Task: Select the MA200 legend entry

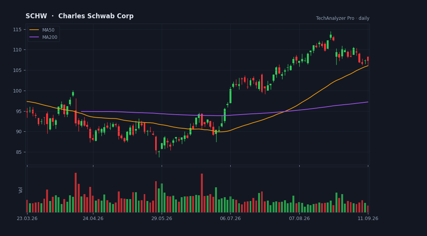Action: tap(43, 37)
